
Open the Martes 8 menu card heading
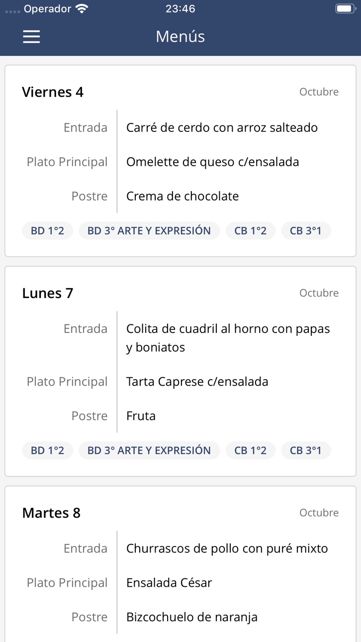coord(51,513)
